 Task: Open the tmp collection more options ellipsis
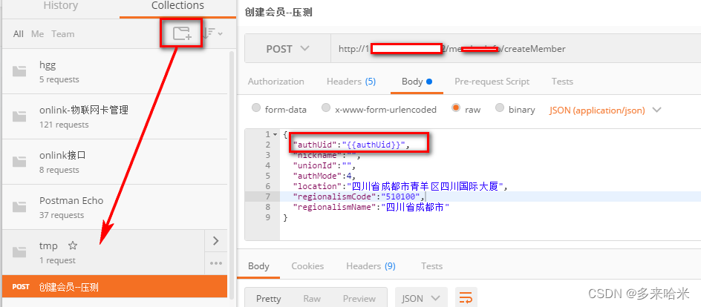pos(216,263)
